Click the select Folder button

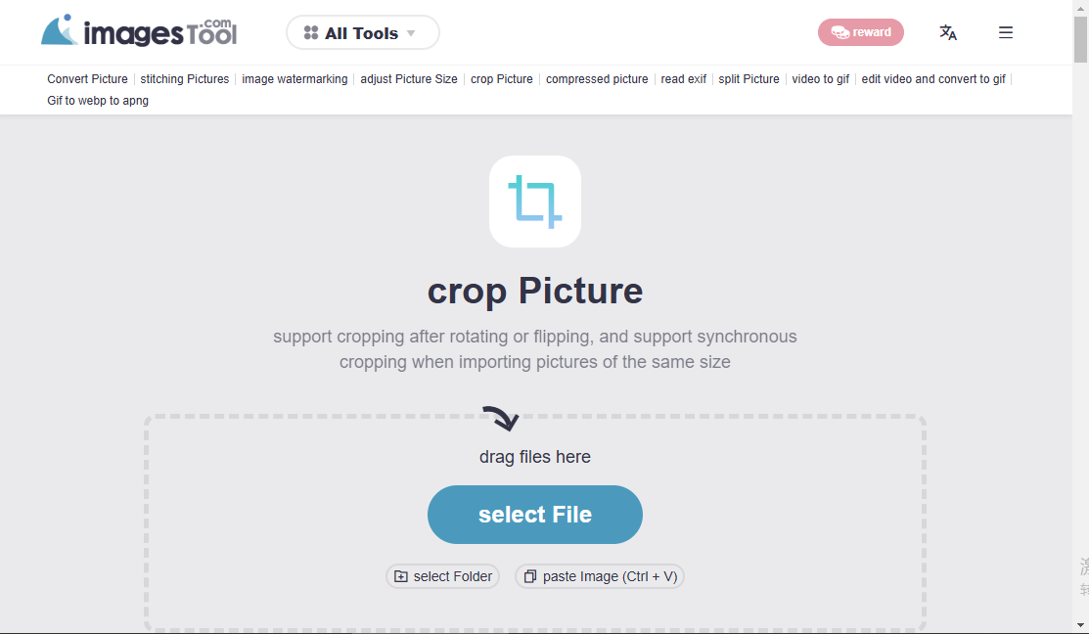tap(443, 576)
